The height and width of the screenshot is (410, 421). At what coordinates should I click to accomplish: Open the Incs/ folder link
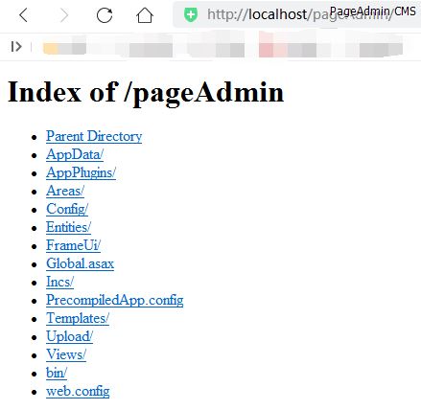click(x=59, y=282)
